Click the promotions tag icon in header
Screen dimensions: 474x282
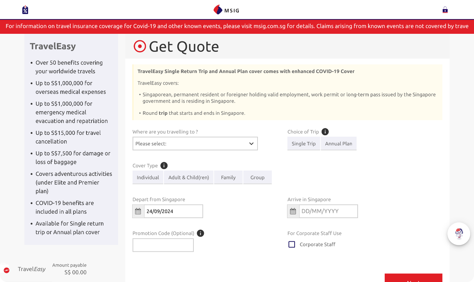point(25,10)
